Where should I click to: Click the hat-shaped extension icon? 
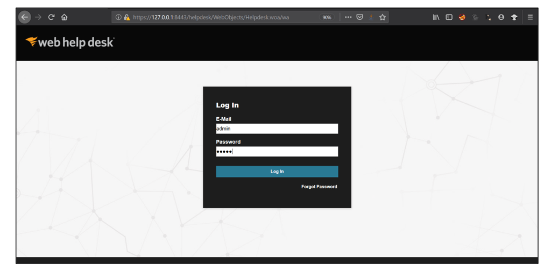[514, 17]
